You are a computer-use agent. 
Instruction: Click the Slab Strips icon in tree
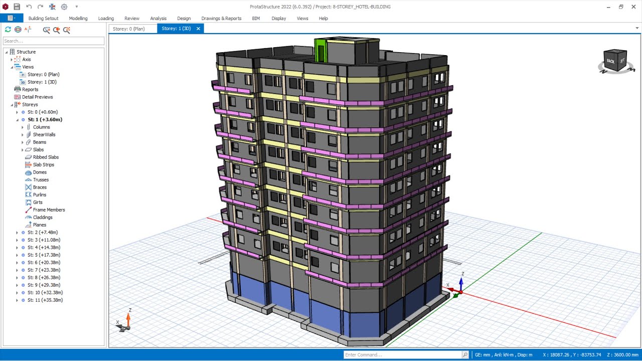[28, 164]
